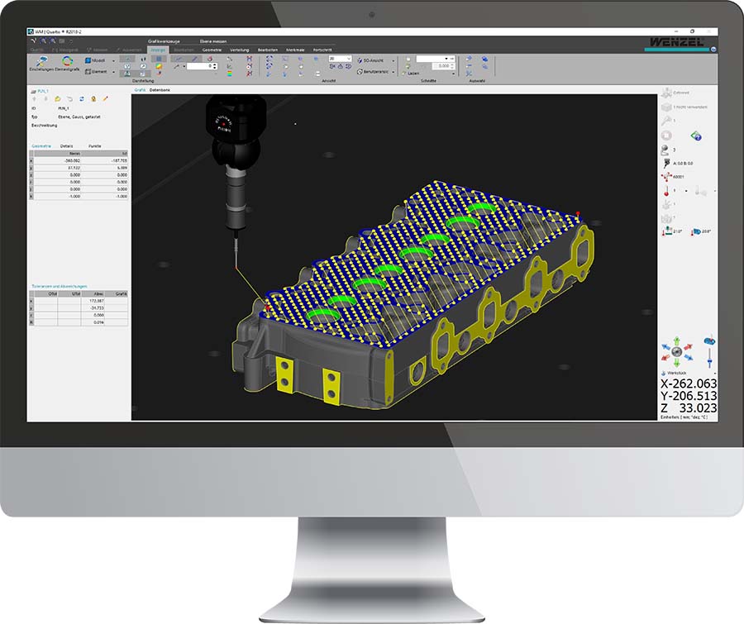Viewport: 744px width, 624px height.
Task: Click the Elementgrafik color ring icon
Action: 68,62
